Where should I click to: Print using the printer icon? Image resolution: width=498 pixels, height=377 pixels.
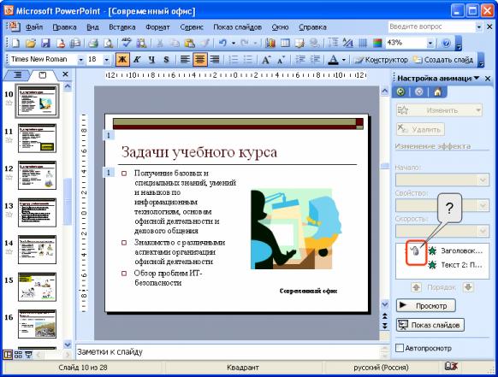tap(93, 43)
